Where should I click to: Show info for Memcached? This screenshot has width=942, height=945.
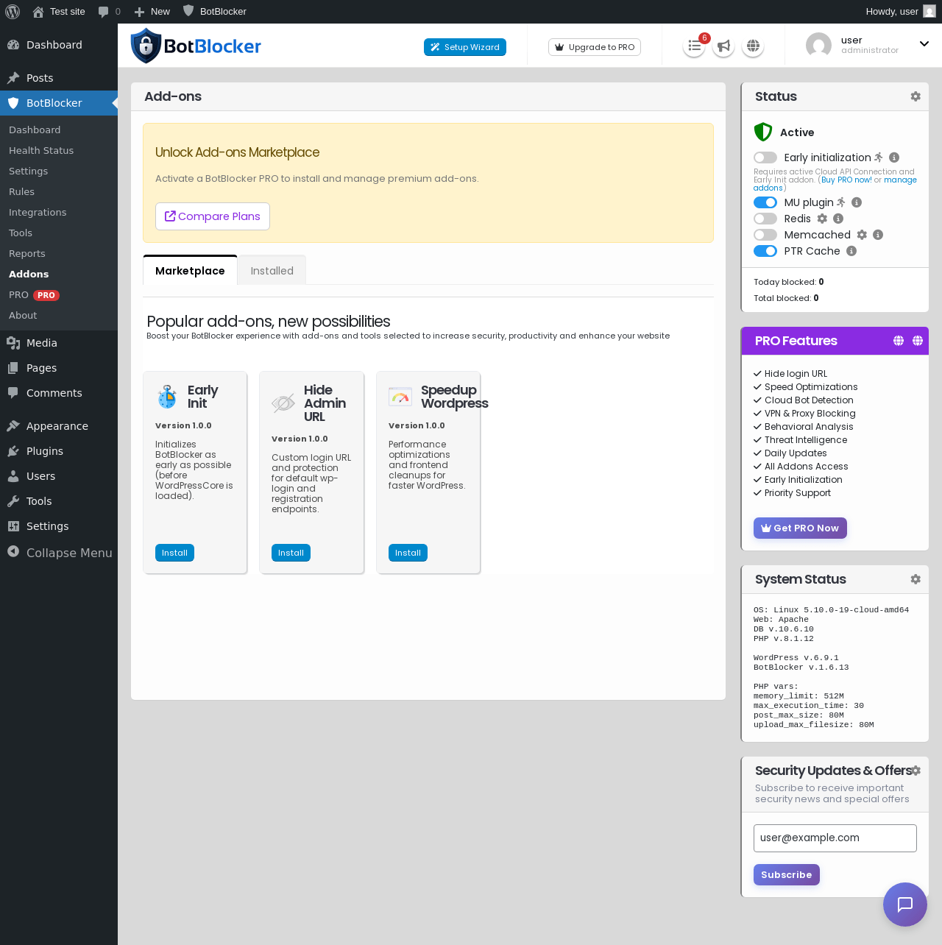click(x=878, y=235)
